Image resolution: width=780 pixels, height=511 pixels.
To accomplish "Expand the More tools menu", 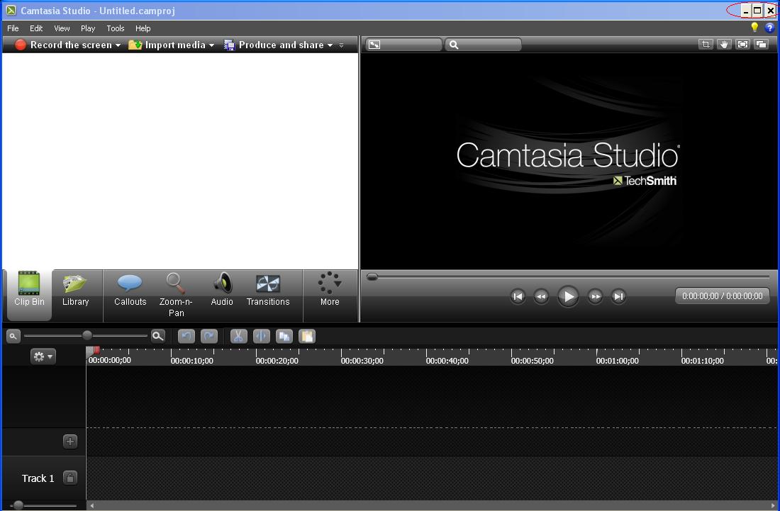I will pyautogui.click(x=330, y=289).
